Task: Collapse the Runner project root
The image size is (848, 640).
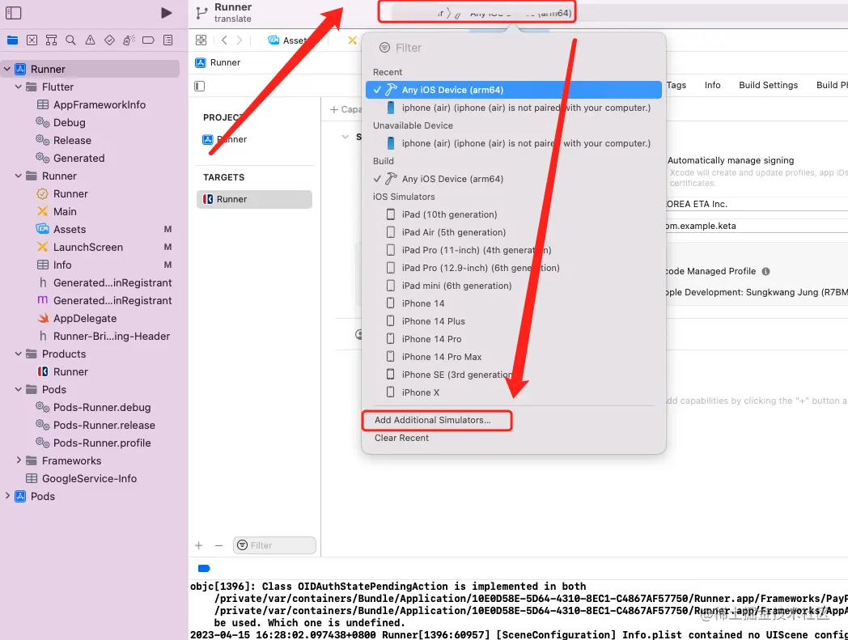Action: 7,70
